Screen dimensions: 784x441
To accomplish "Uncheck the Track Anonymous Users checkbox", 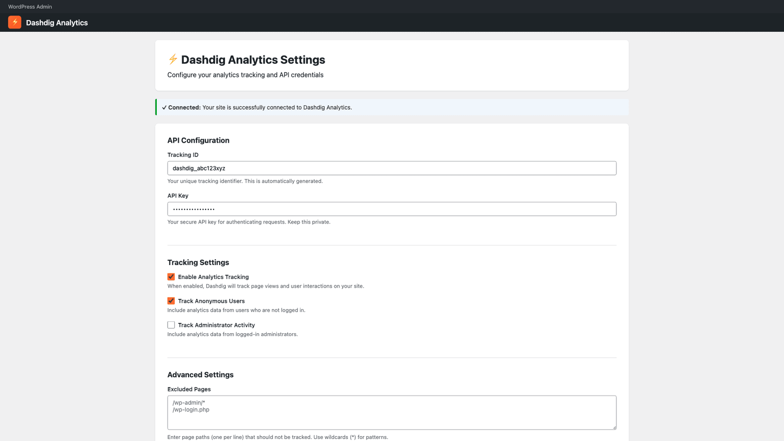I will click(x=171, y=301).
